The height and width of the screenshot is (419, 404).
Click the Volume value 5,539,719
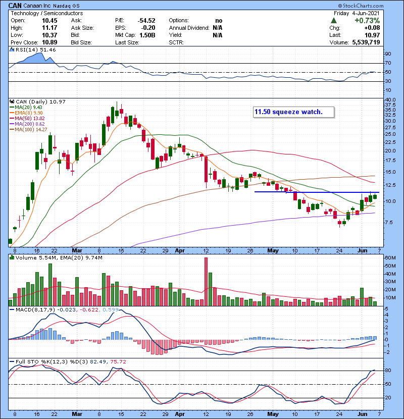[366, 42]
